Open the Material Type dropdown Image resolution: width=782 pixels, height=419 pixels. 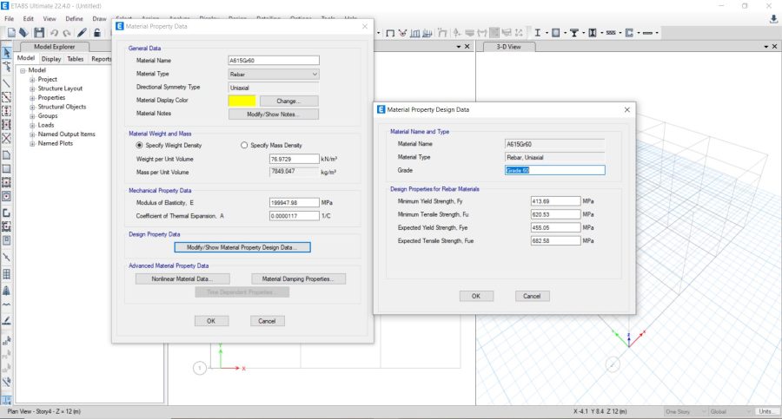click(x=274, y=75)
